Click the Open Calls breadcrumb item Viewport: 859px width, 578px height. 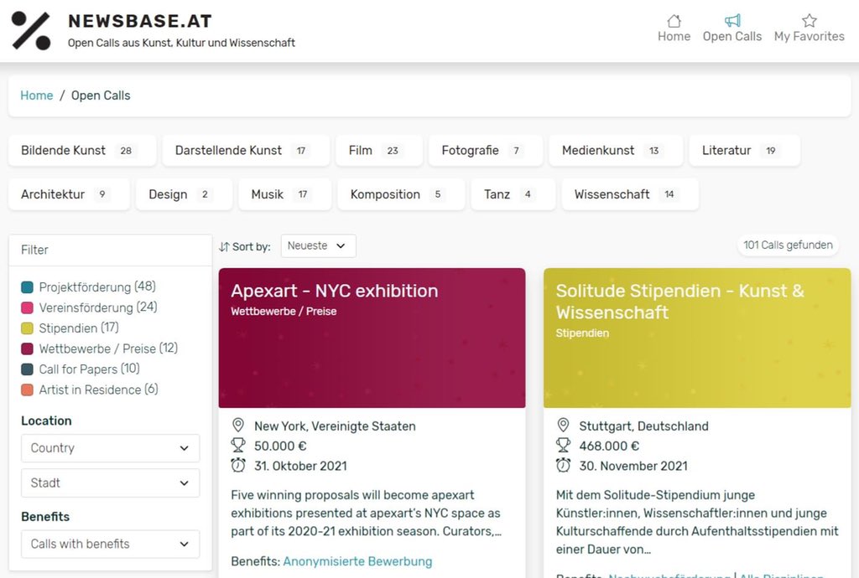click(101, 95)
